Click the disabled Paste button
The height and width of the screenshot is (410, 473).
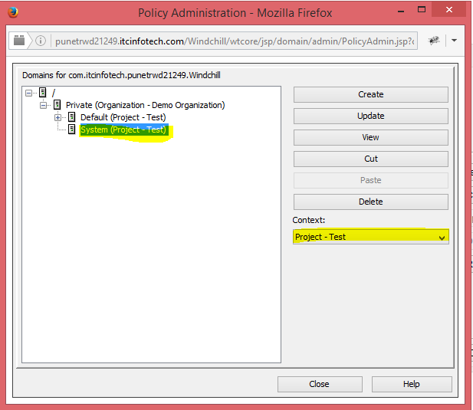pos(371,180)
